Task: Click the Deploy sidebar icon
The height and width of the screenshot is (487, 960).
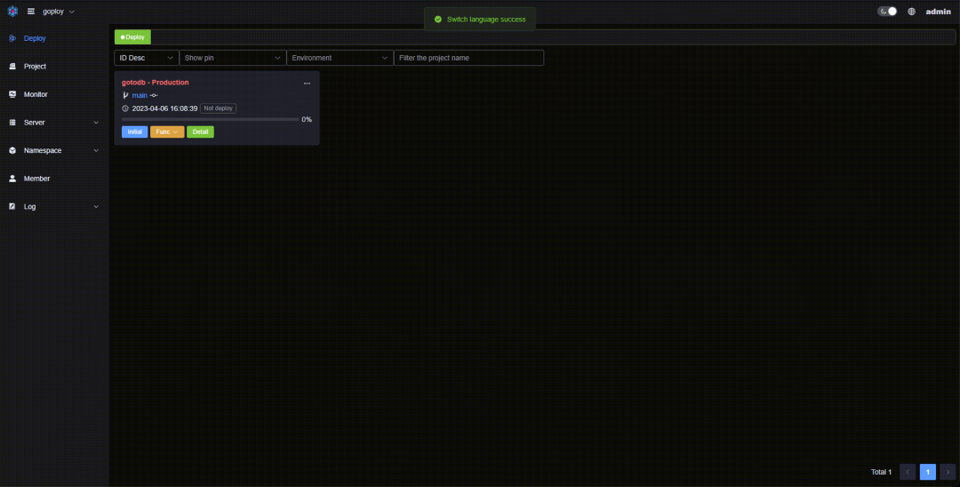Action: click(12, 38)
